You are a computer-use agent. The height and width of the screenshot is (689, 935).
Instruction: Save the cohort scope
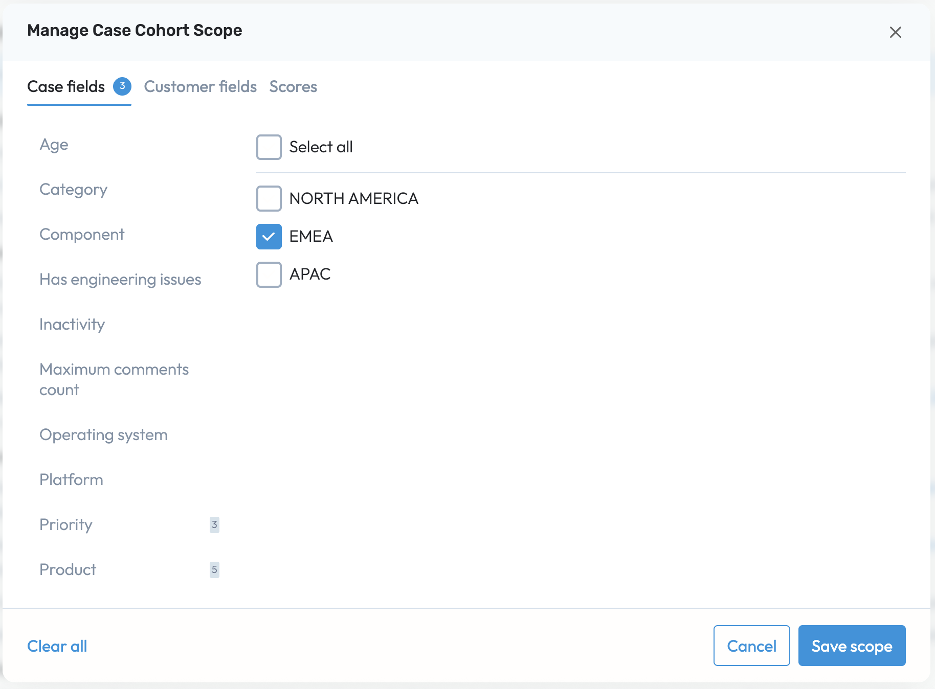coord(852,646)
